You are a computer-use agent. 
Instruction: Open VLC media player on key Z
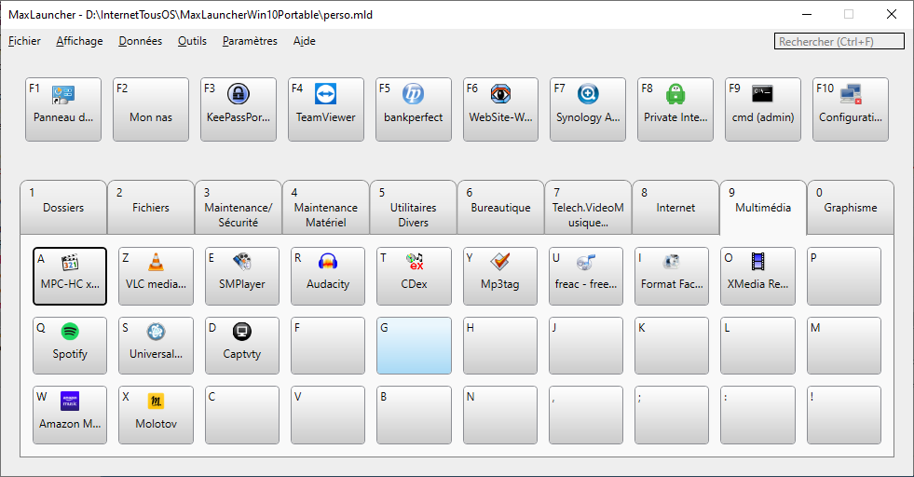[x=156, y=276]
